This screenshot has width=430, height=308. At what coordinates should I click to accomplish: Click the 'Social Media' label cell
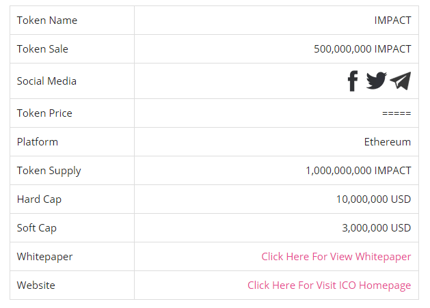46,81
